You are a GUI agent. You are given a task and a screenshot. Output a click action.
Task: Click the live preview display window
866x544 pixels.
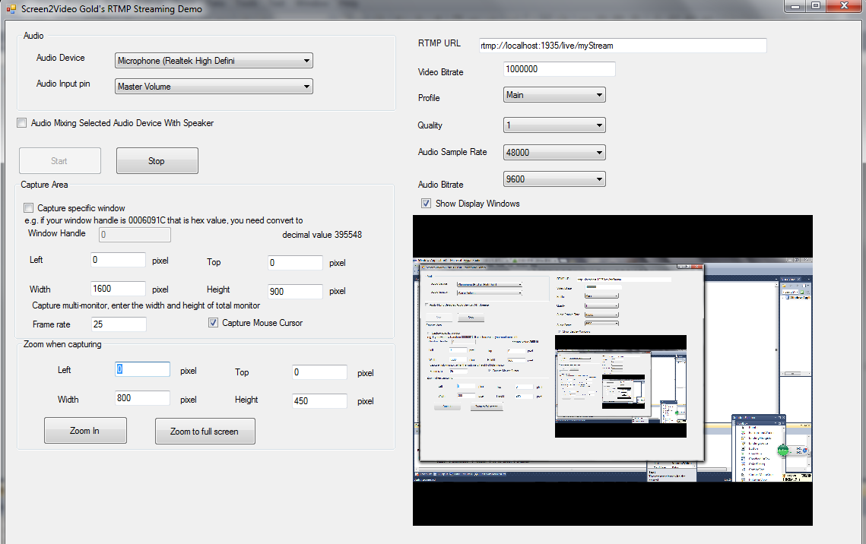tap(612, 370)
